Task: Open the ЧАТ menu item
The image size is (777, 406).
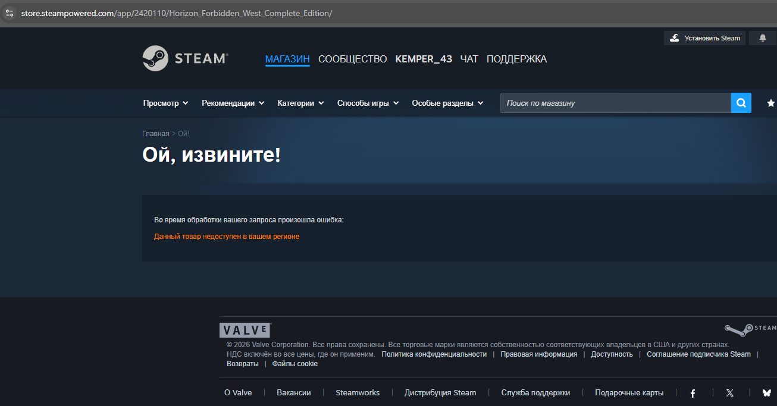Action: point(469,59)
